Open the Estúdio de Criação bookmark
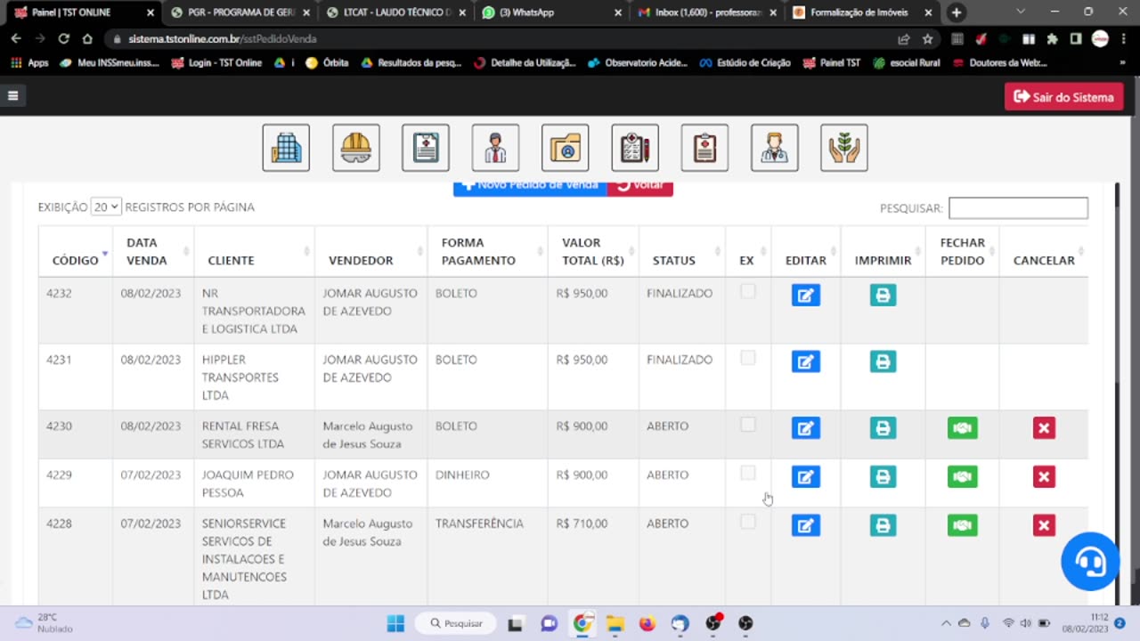Image resolution: width=1140 pixels, height=641 pixels. (745, 63)
